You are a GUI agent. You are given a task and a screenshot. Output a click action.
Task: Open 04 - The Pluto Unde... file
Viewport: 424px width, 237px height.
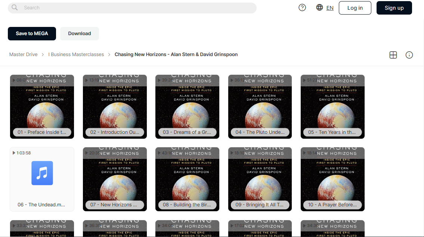[x=260, y=107]
